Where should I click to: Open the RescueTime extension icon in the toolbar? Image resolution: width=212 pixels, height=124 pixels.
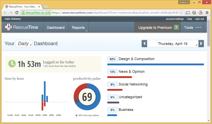200,13
